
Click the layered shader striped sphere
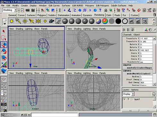[98, 21]
